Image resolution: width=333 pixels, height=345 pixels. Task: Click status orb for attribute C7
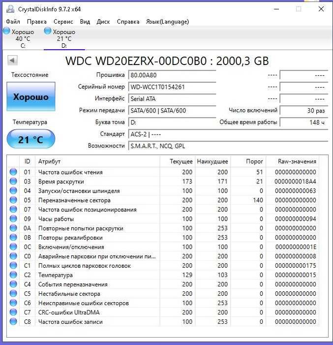coord(13,312)
